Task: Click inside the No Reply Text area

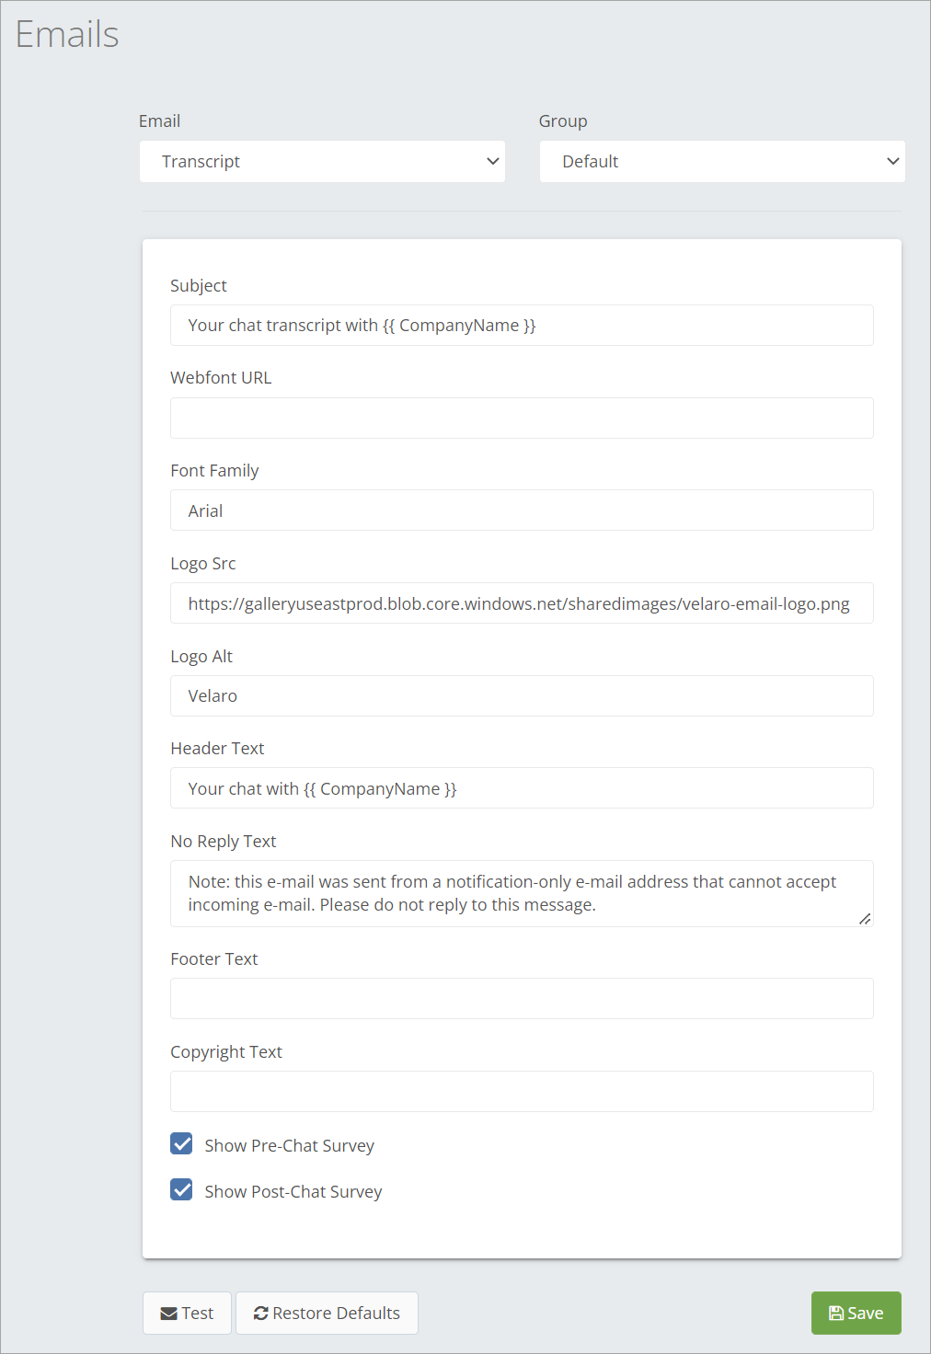Action: tap(522, 893)
